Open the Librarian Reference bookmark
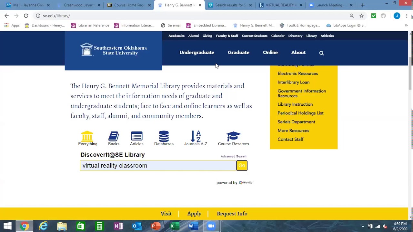Viewport: 413px width, 232px height. point(90,25)
